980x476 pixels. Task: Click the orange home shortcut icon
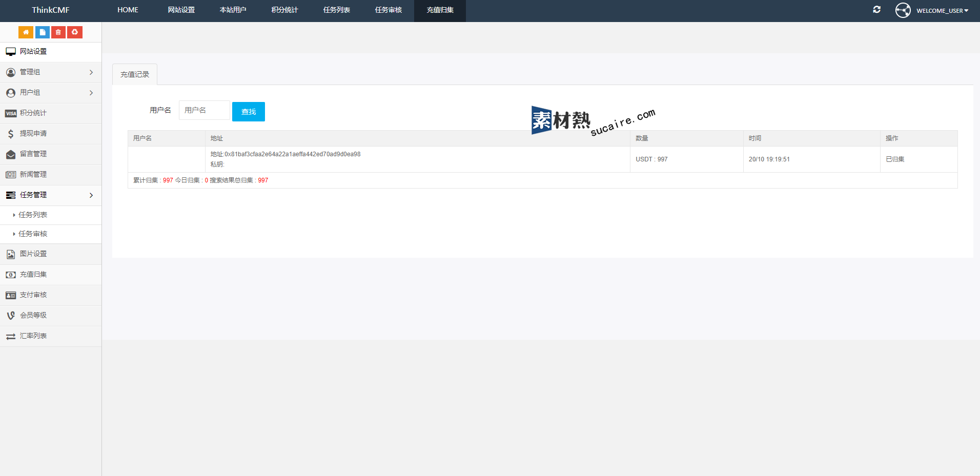point(26,32)
